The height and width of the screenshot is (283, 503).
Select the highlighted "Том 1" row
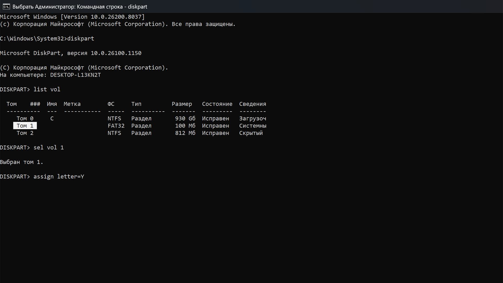25,126
